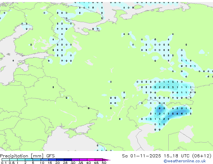The image size is (213, 164).
Task: Click the word "Precipitation" in the title
Action: (14, 156)
